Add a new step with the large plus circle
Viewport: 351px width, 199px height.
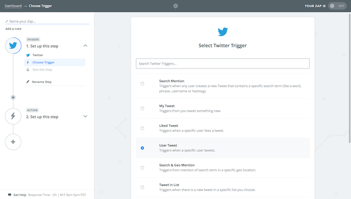pos(13,142)
